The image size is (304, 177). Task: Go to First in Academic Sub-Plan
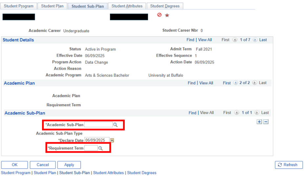click(x=227, y=113)
